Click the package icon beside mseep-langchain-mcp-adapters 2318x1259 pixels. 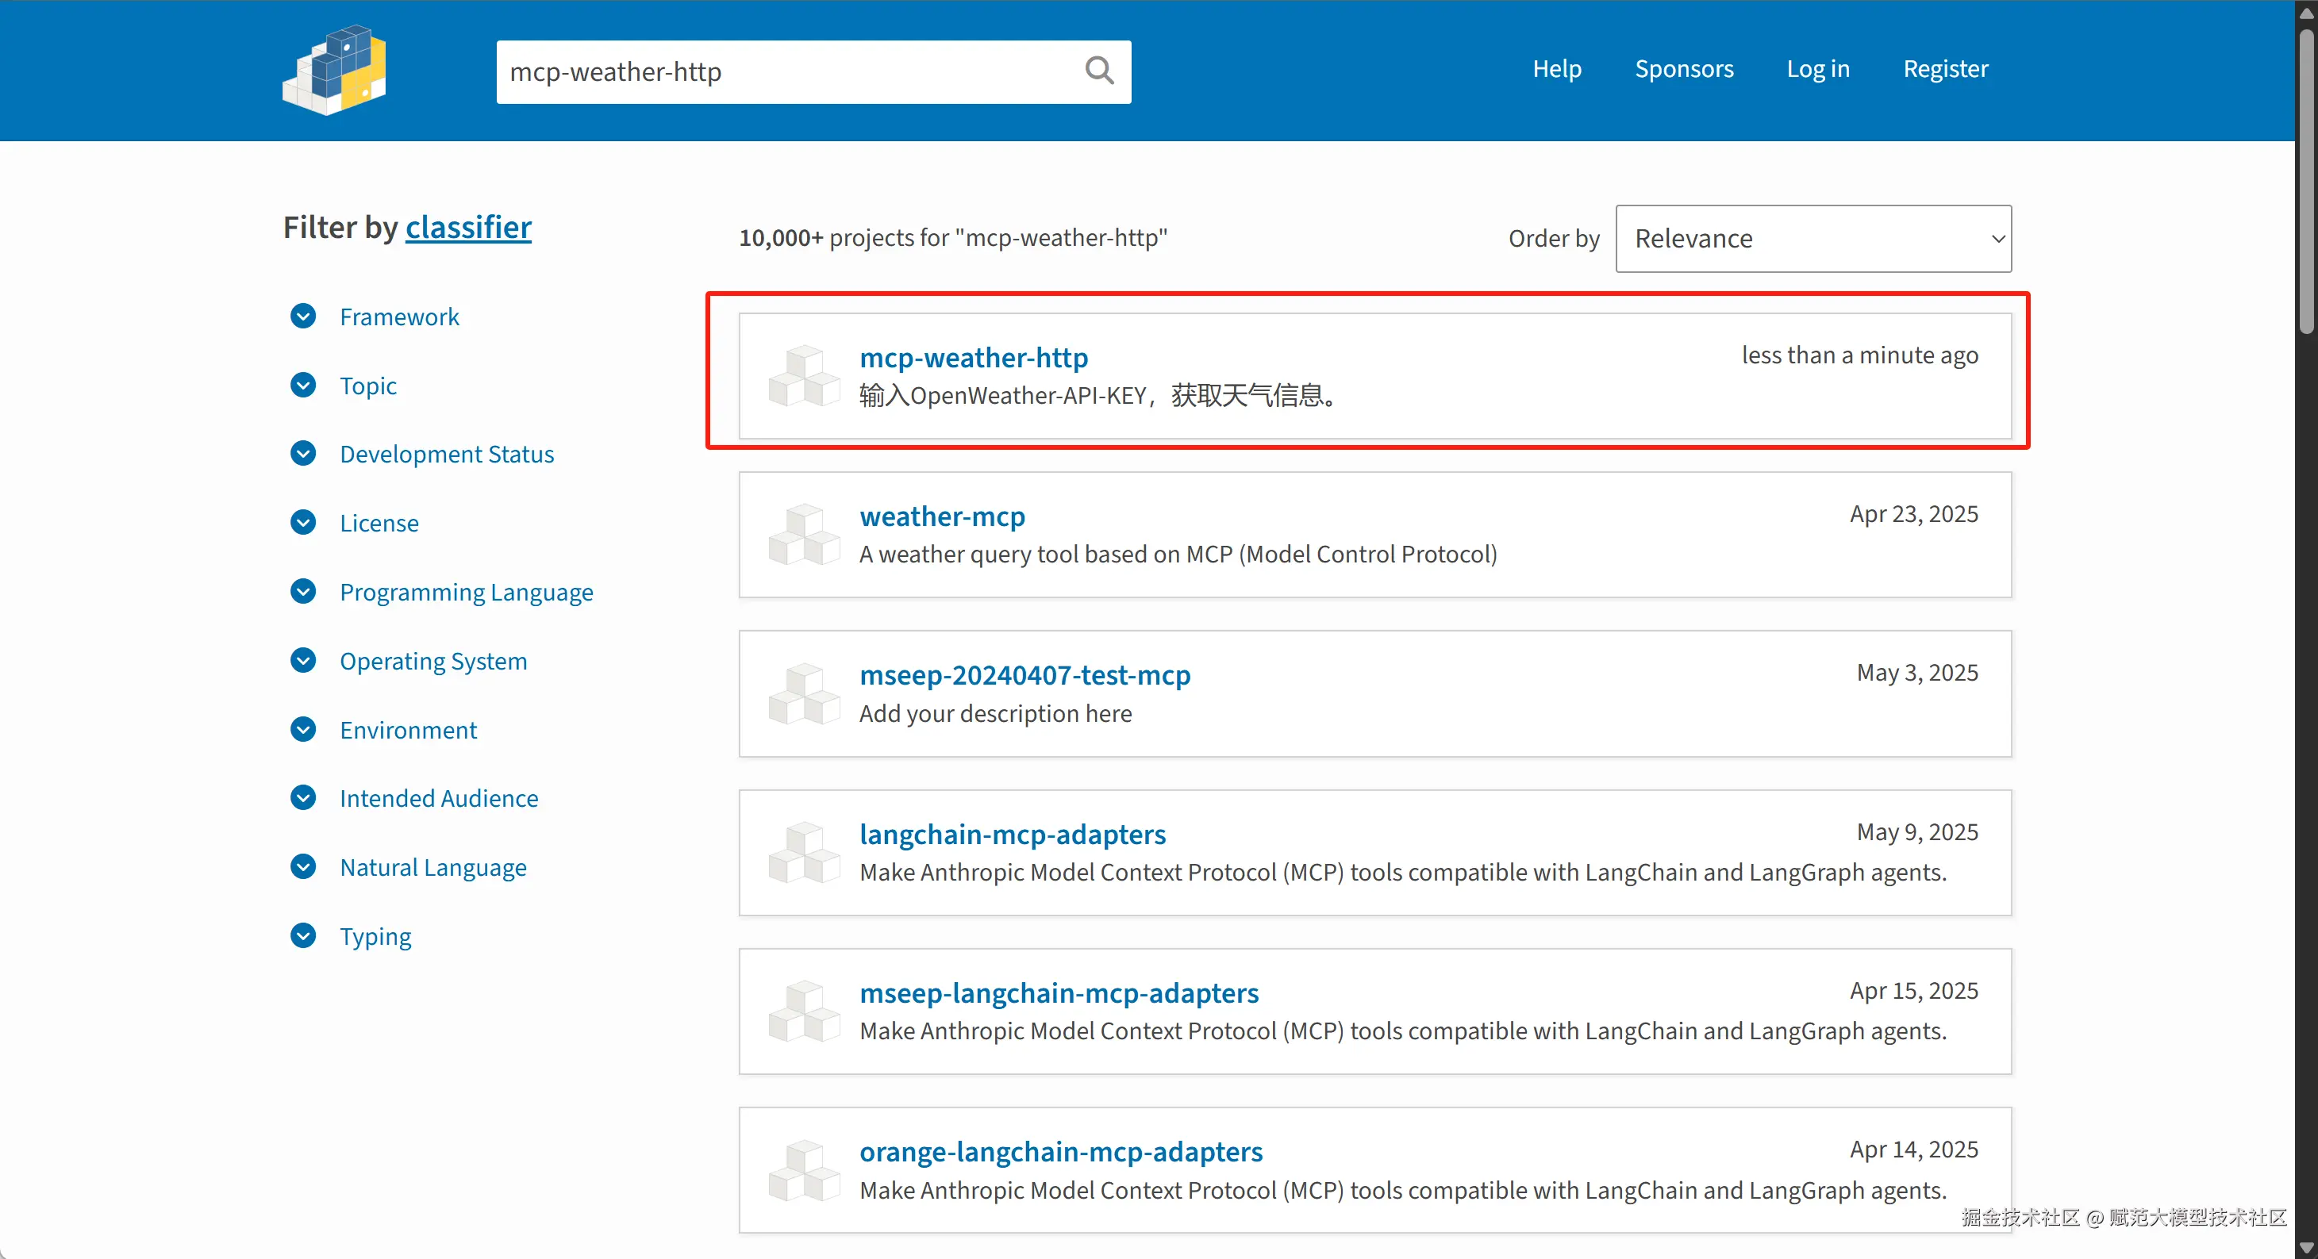[804, 1011]
